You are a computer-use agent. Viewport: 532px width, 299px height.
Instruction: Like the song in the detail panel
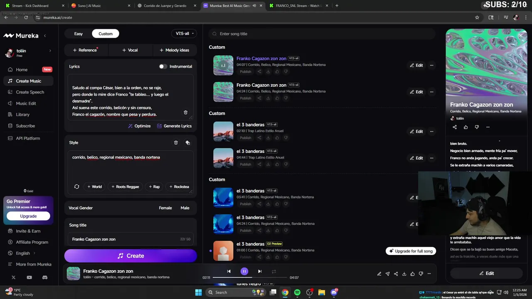pos(465,127)
